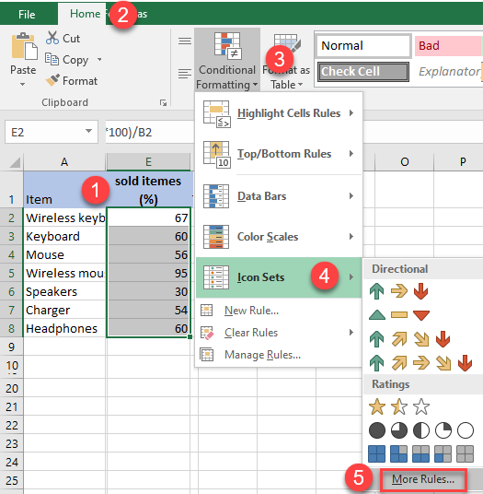Select the 5 Quarters circle icon set

pyautogui.click(x=420, y=430)
